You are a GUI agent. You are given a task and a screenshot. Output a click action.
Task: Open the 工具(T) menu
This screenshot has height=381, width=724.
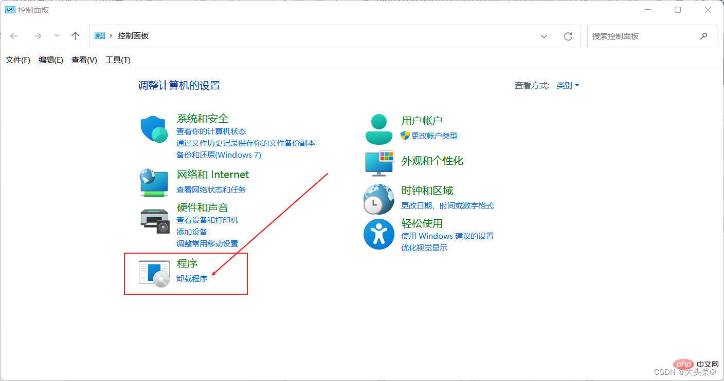(x=118, y=60)
